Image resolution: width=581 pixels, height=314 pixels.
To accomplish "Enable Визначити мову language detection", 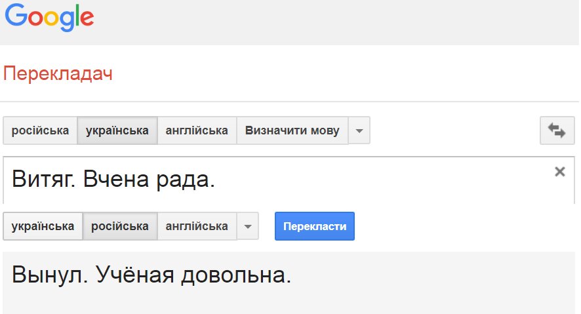I will pyautogui.click(x=292, y=130).
